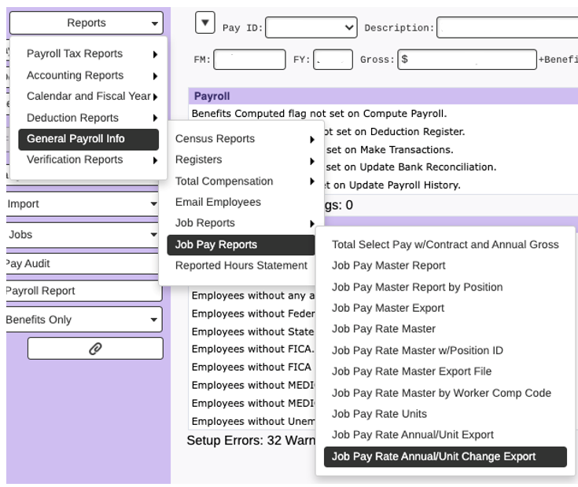Select 'Benefits Computed flag not set' message

point(319,114)
